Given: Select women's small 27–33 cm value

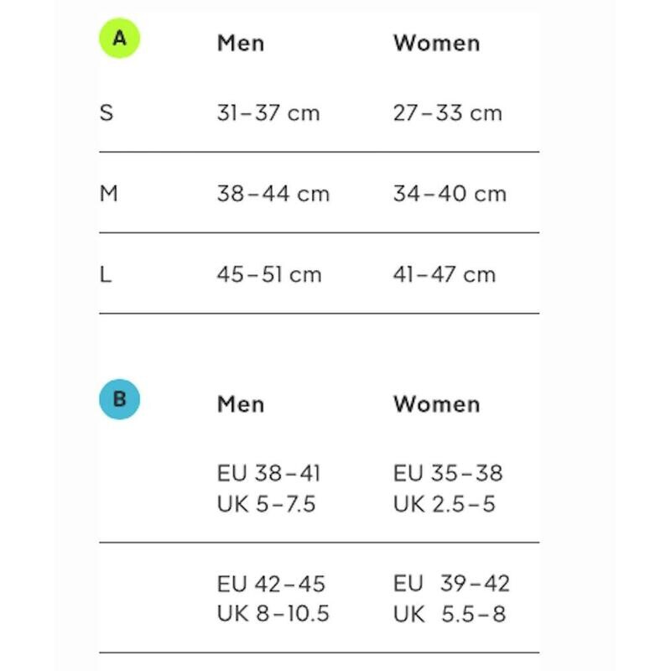Looking at the screenshot, I should pos(447,113).
